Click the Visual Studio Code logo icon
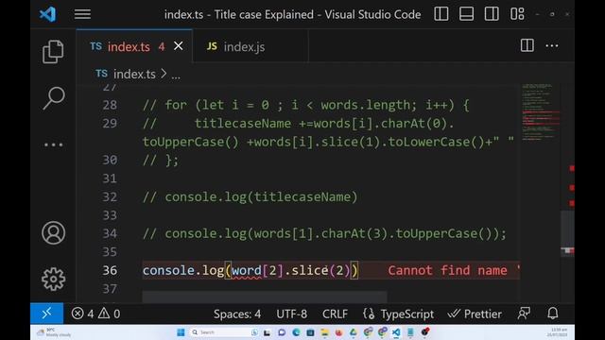Viewport: 605px width, 340px height. pyautogui.click(x=48, y=15)
